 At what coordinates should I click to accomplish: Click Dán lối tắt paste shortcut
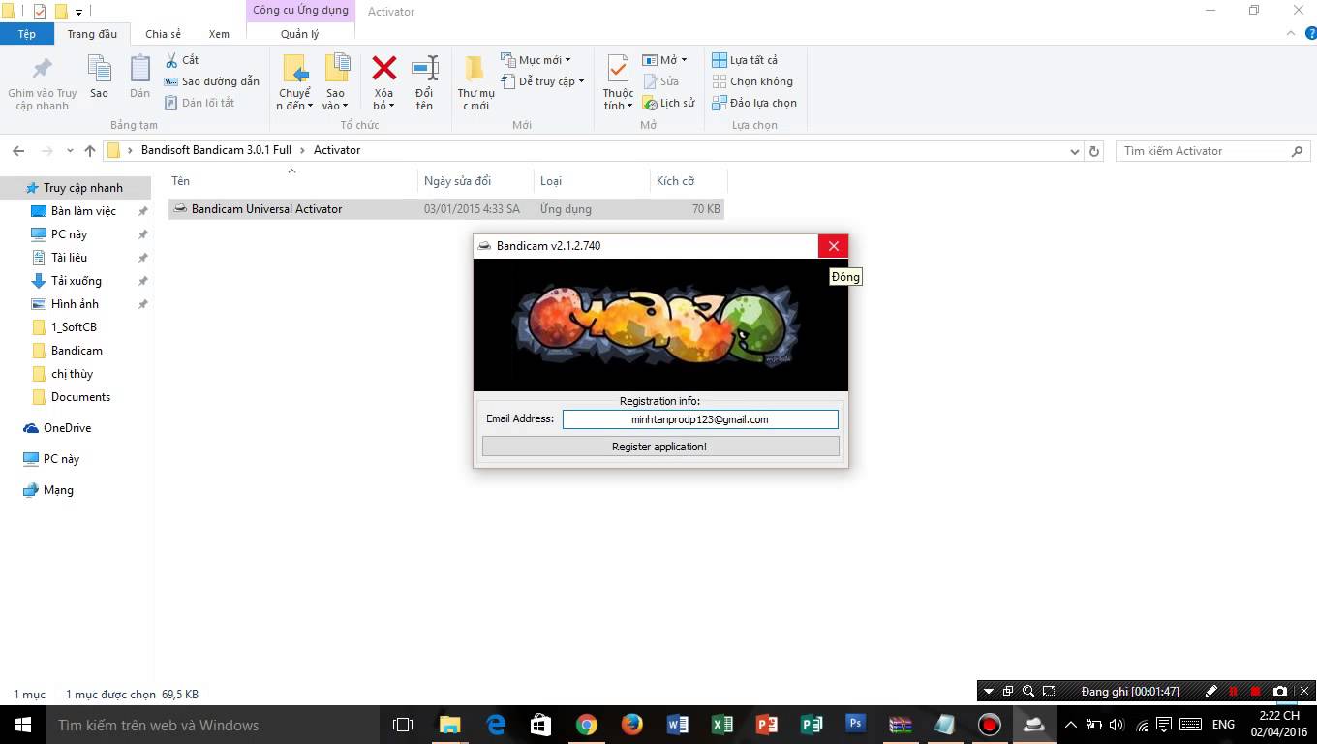coord(199,103)
